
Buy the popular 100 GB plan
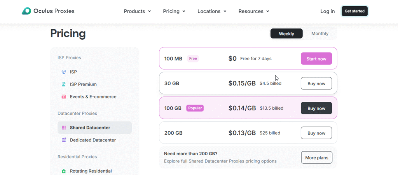click(316, 108)
